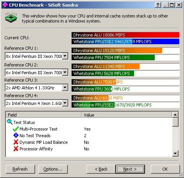Click the Reference CPU 2 label
Viewport: 184px width, 178px height.
21,65
